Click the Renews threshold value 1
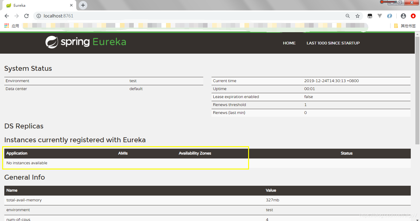This screenshot has width=420, height=221. coord(305,105)
